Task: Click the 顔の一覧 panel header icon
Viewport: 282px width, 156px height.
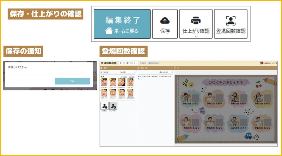Action: pyautogui.click(x=139, y=68)
